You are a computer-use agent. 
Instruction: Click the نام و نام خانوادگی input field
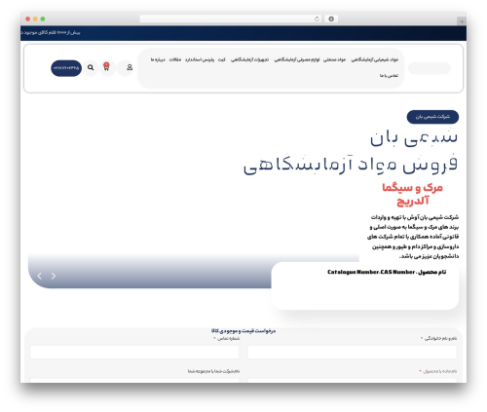click(353, 353)
